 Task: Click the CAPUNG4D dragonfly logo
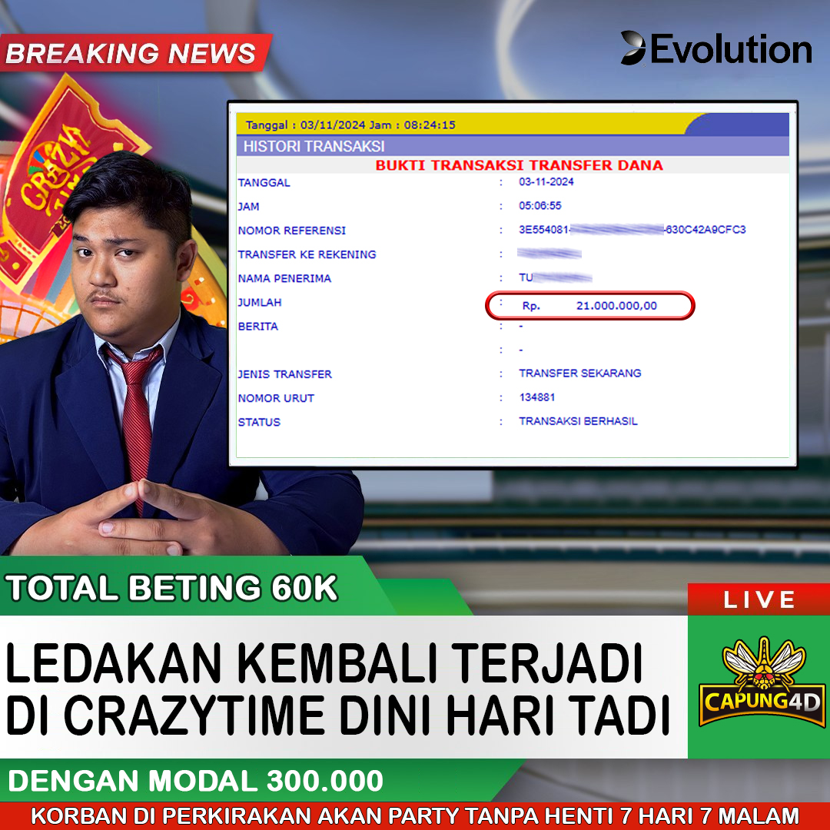(x=759, y=684)
